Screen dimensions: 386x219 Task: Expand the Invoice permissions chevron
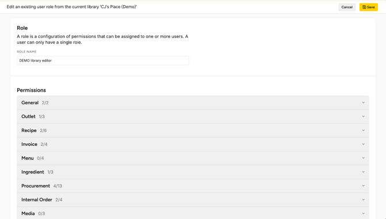pos(363,144)
